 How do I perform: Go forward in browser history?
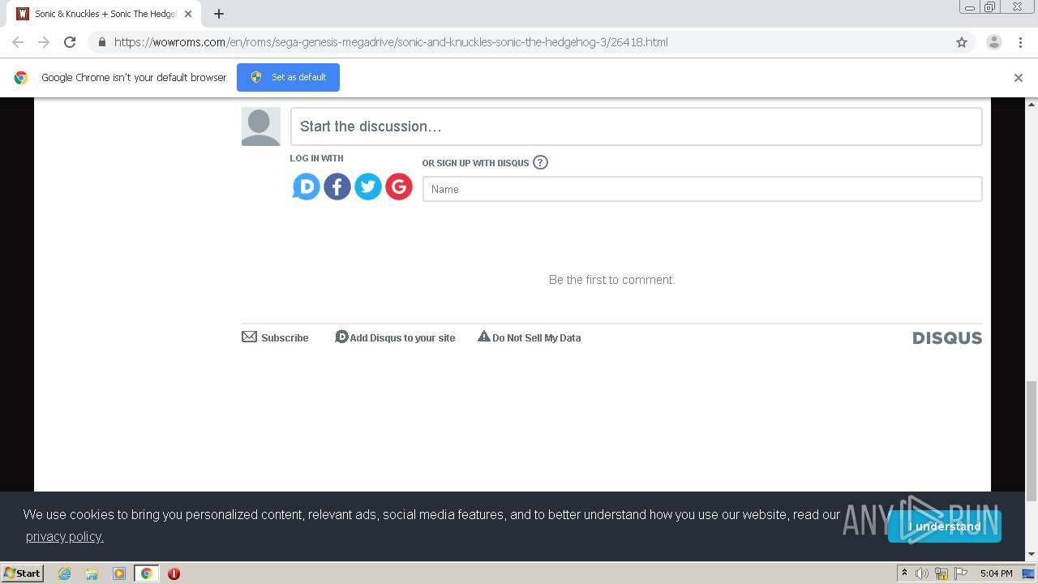click(44, 42)
